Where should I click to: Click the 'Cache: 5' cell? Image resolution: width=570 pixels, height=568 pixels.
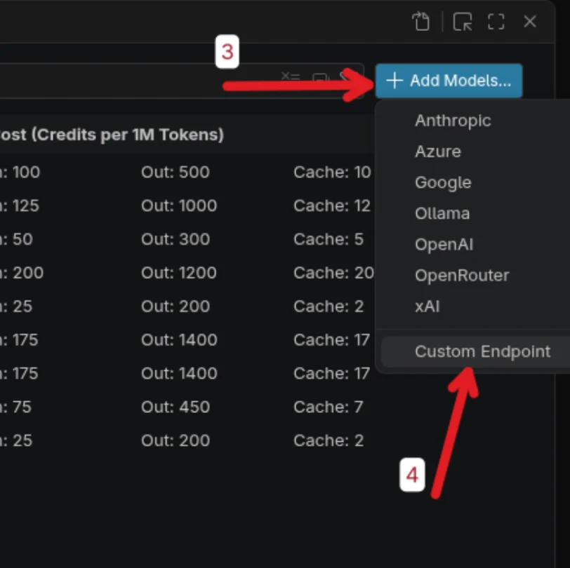(x=329, y=239)
